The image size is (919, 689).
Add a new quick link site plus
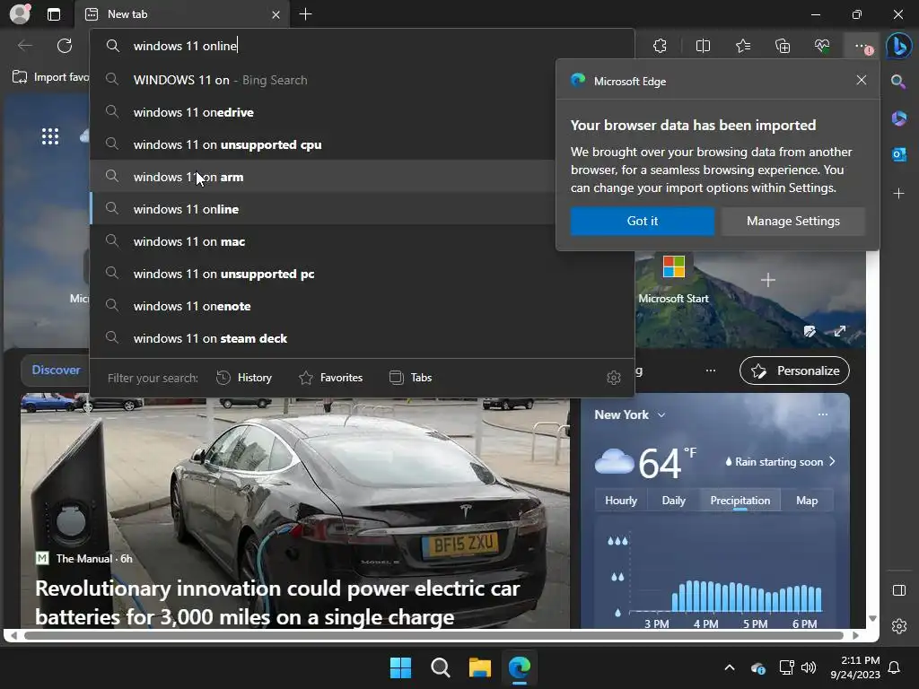coord(768,280)
